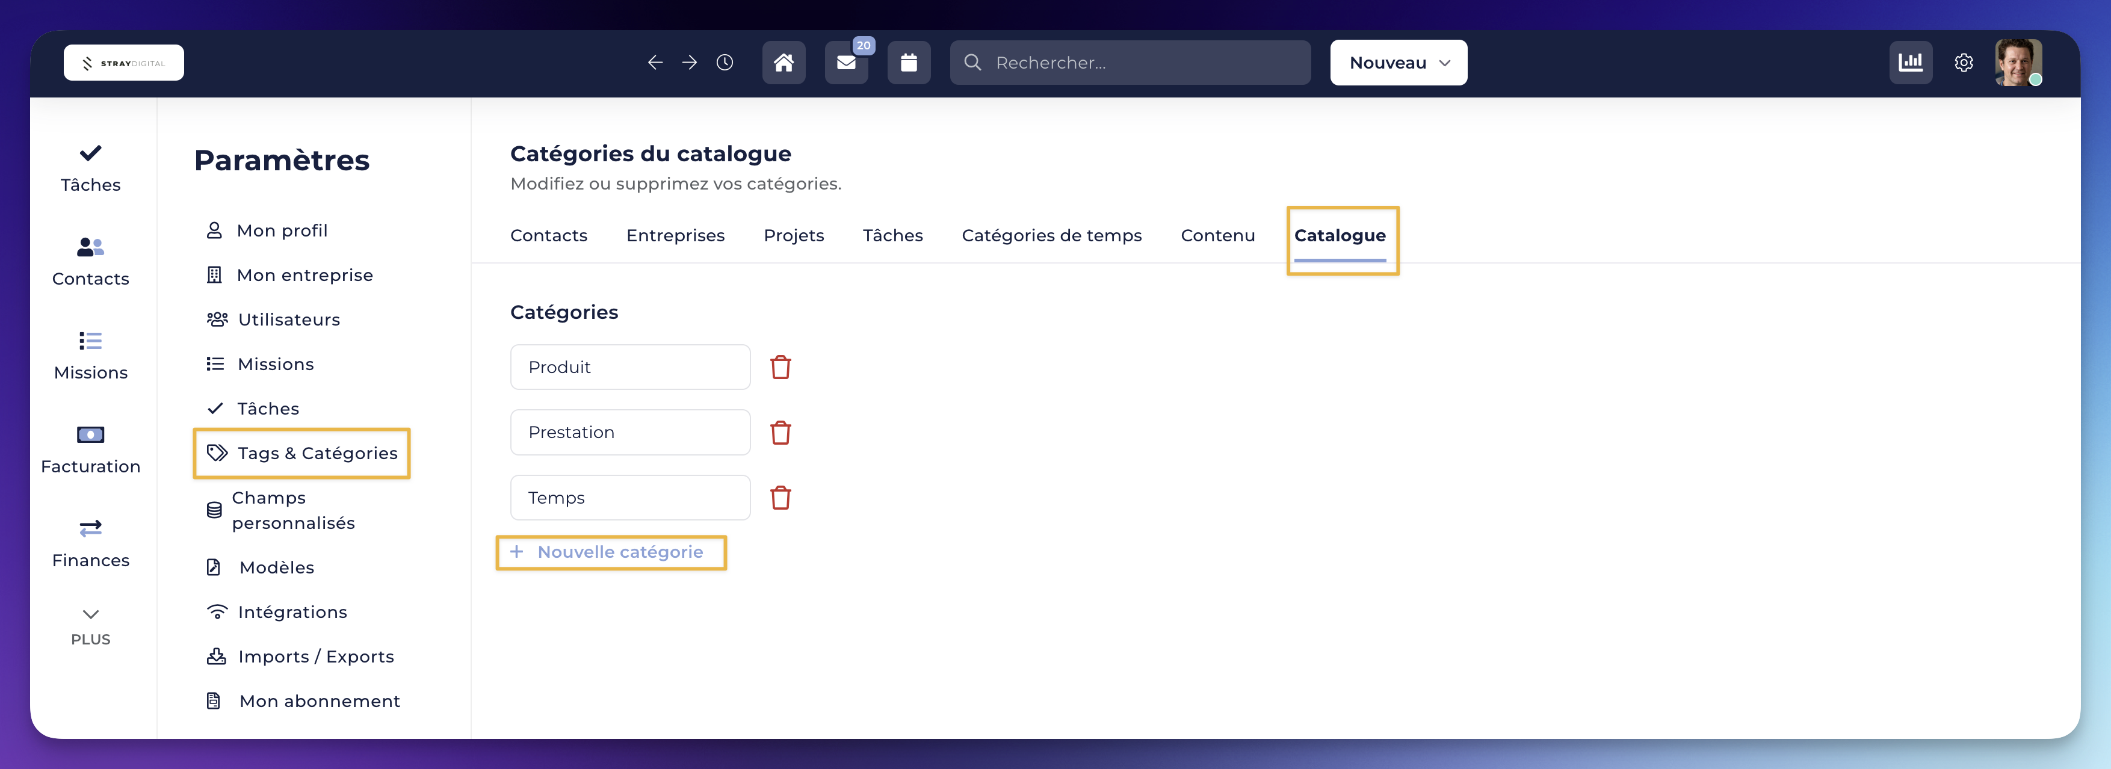Open the history clock icon
2111x769 pixels.
point(725,63)
